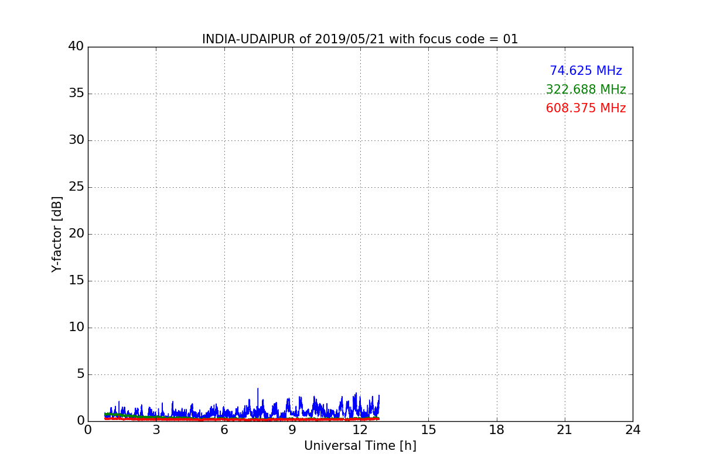Click the y-axis tick label 10

pos(76,327)
